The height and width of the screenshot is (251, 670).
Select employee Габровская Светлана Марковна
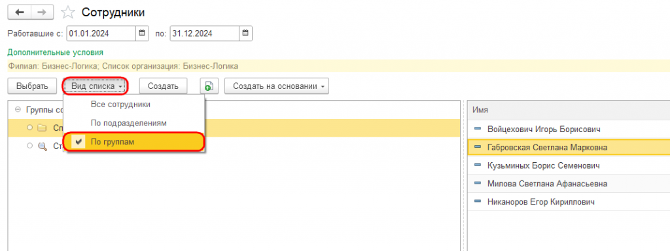point(569,147)
